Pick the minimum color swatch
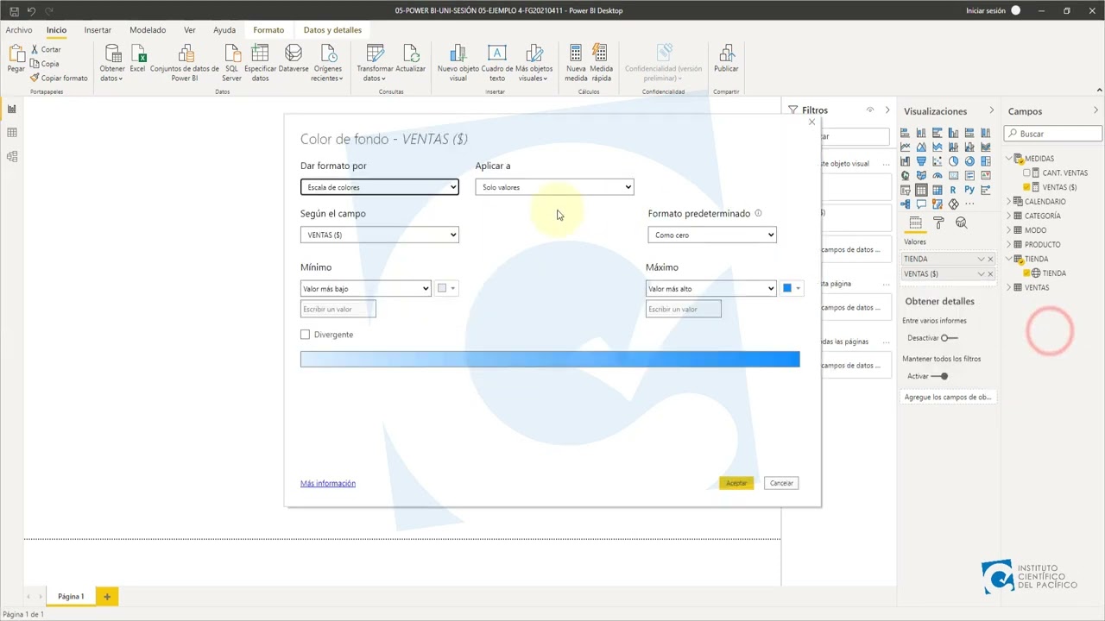 446,288
